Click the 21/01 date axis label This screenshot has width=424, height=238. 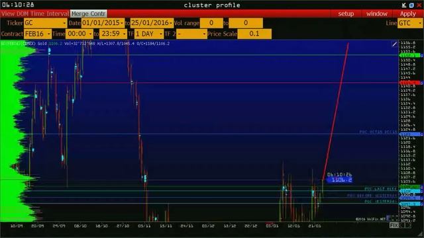pyautogui.click(x=315, y=225)
